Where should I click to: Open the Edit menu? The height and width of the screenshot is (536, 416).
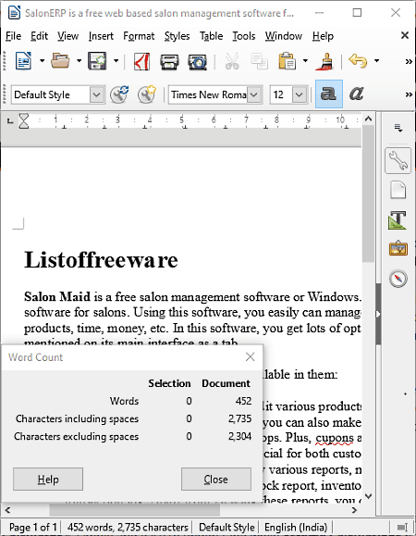pos(39,36)
